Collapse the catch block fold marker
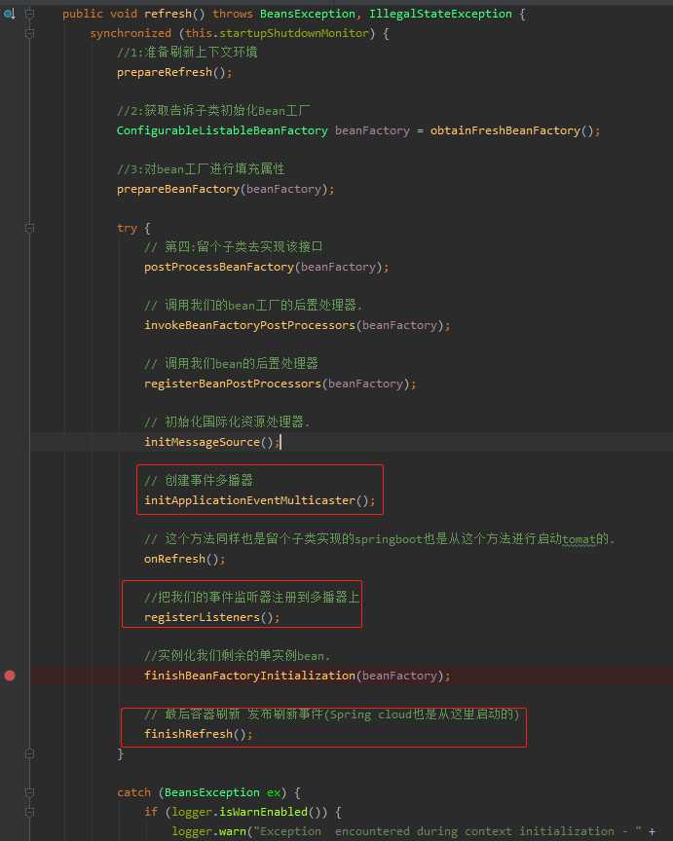 [x=30, y=792]
